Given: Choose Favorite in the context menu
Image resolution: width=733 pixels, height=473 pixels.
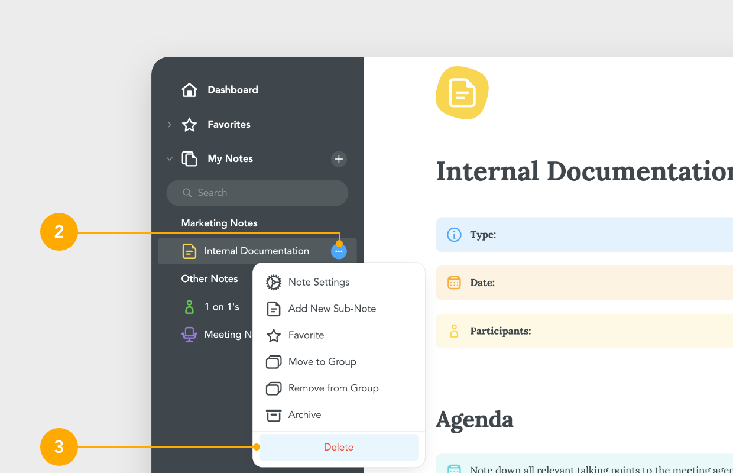Looking at the screenshot, I should click(339, 335).
